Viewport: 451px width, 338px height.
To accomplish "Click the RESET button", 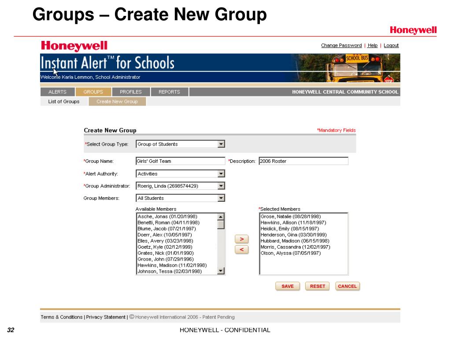I will point(318,286).
